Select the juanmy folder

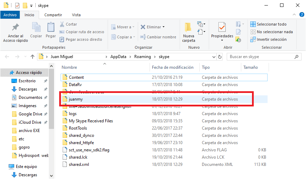click(164, 99)
